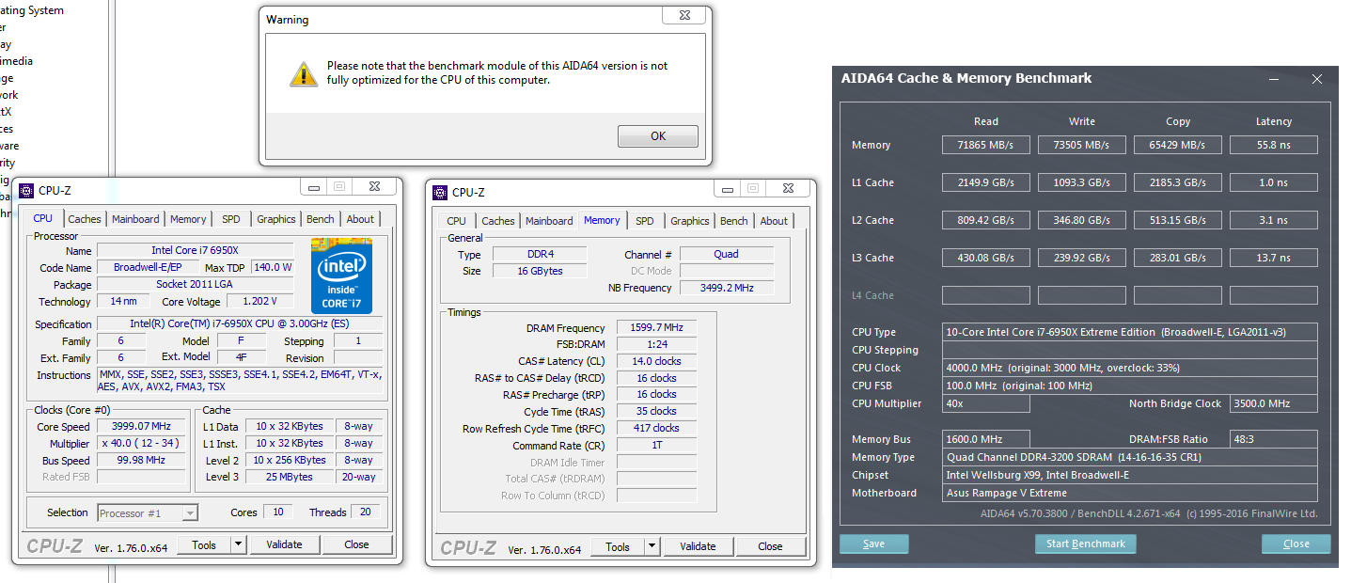This screenshot has height=583, width=1351.
Task: Open the About tab in CPU-Z
Action: point(360,218)
